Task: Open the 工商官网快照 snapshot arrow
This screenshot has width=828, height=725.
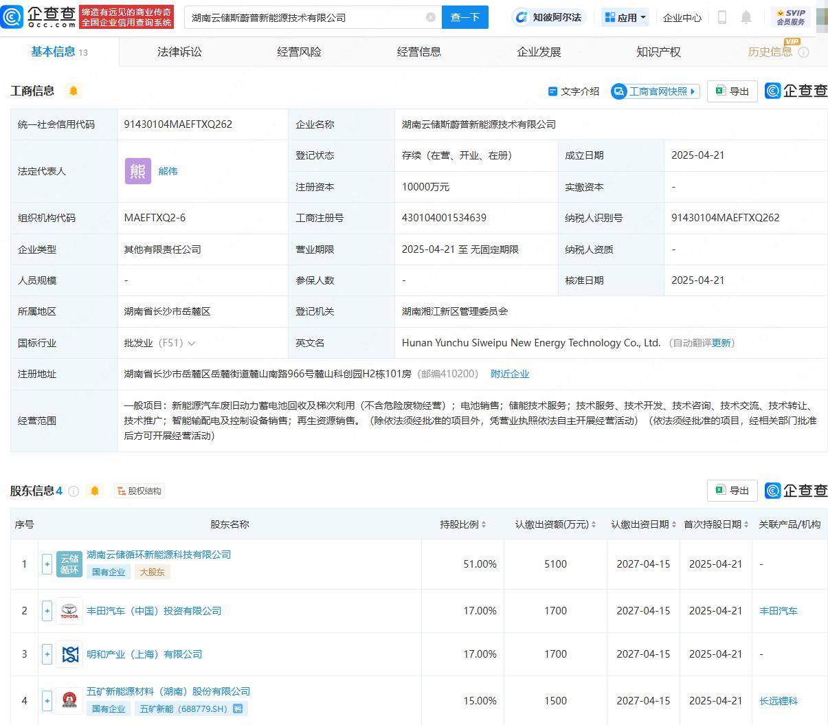Action: click(693, 91)
